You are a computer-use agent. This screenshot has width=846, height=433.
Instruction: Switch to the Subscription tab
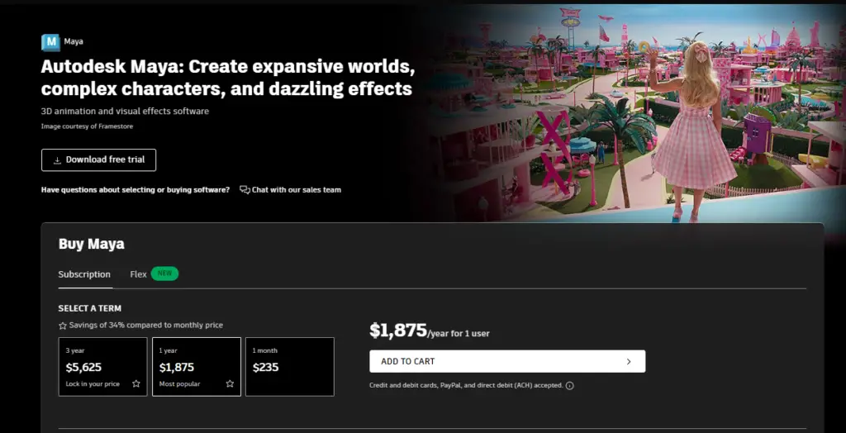[84, 274]
